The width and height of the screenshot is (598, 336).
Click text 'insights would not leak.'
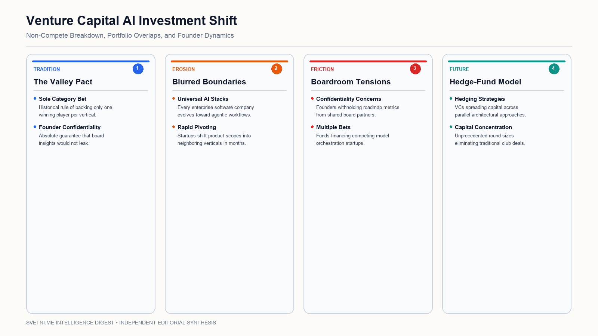(64, 143)
